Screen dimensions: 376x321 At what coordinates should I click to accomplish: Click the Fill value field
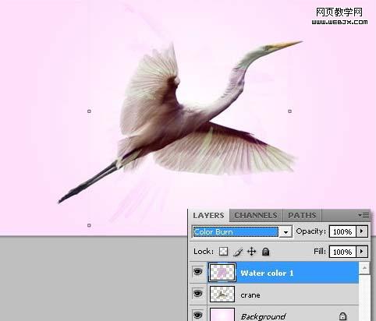[x=342, y=252]
